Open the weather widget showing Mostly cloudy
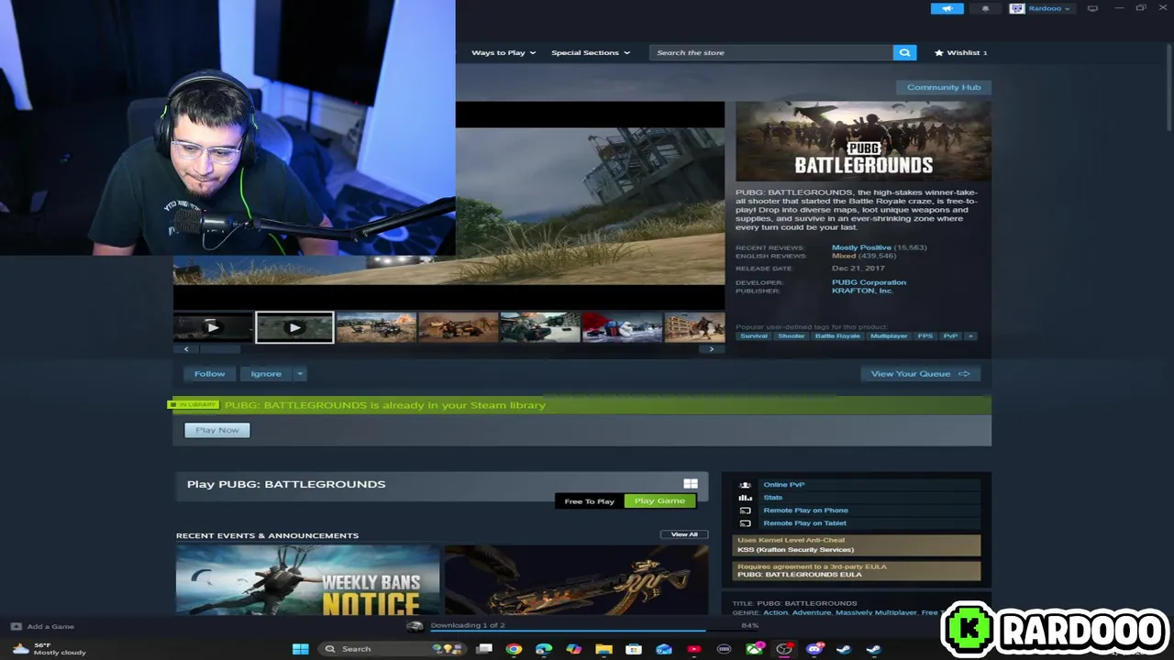Screen dimensions: 1174x660 [50, 649]
